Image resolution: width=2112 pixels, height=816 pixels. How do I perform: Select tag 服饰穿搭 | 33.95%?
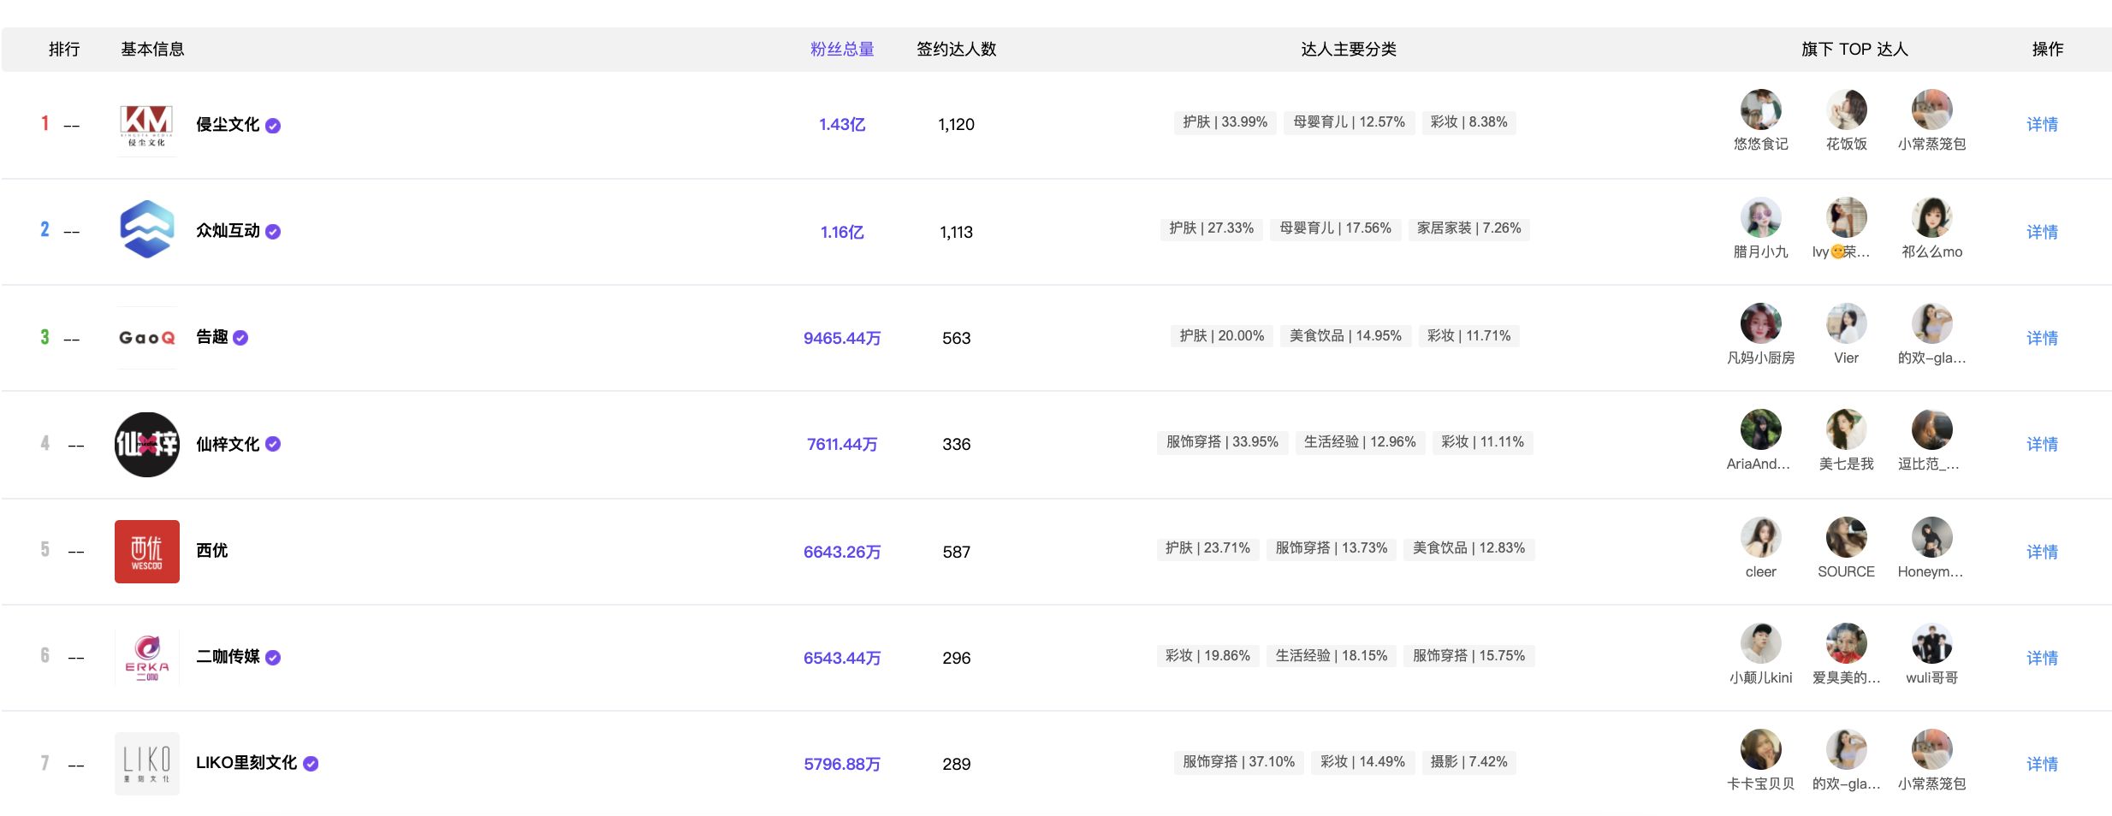[x=1222, y=442]
